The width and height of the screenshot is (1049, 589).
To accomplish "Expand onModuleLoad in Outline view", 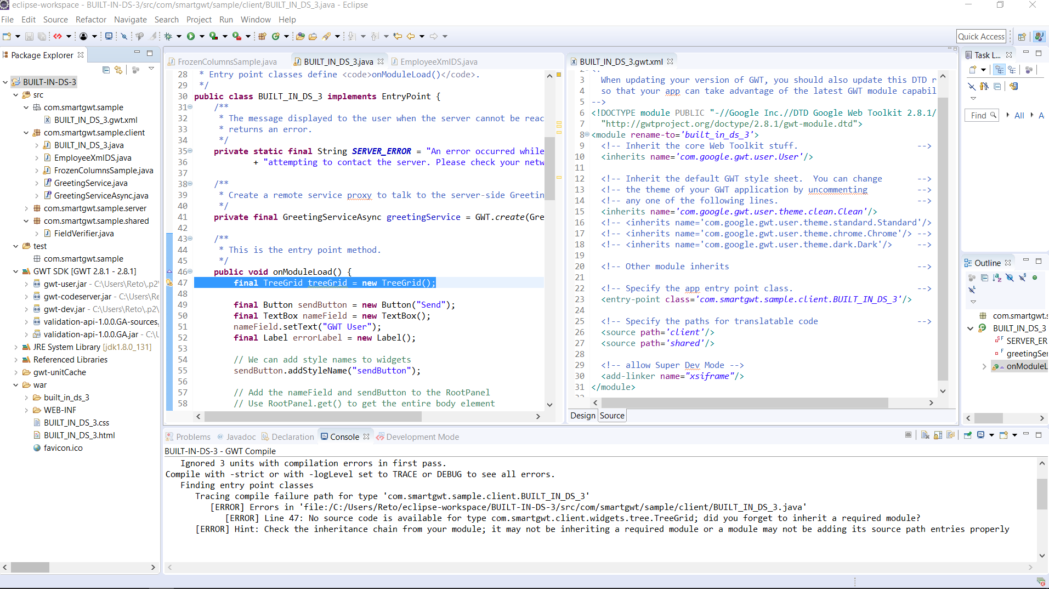I will (984, 366).
